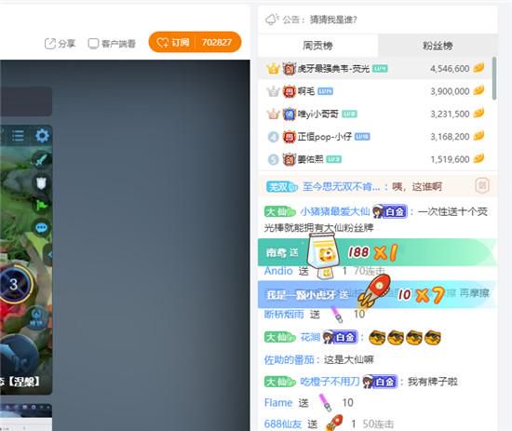Click the green flag icon in game
This screenshot has width=512, height=431.
tap(41, 206)
